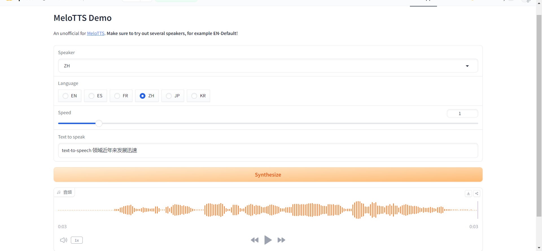Change playback rate with 1x button

pos(77,240)
